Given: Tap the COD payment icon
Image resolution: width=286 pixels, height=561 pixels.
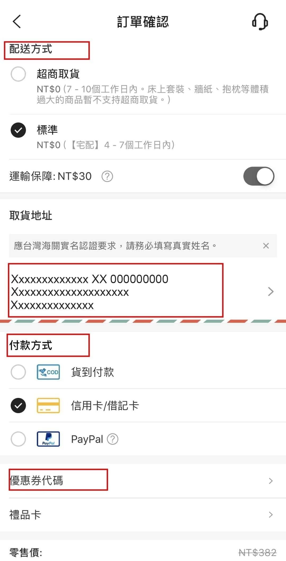Looking at the screenshot, I should (48, 372).
